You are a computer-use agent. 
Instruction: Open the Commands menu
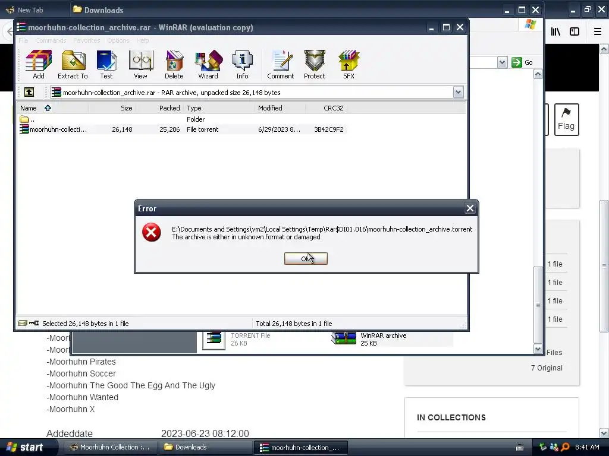pyautogui.click(x=51, y=40)
